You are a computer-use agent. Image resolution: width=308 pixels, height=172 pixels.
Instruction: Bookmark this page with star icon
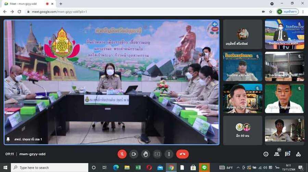tap(271, 12)
